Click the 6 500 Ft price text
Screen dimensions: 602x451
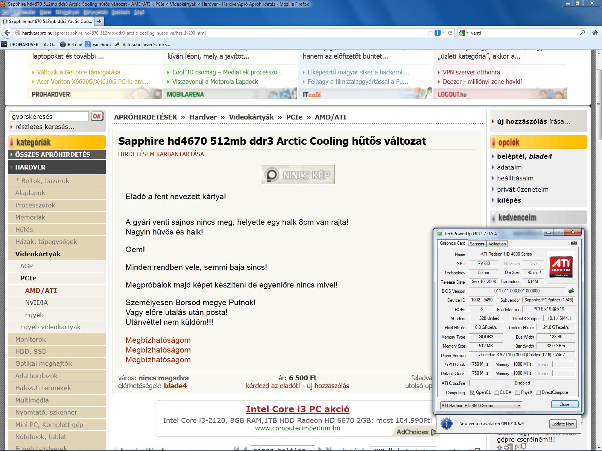click(303, 378)
